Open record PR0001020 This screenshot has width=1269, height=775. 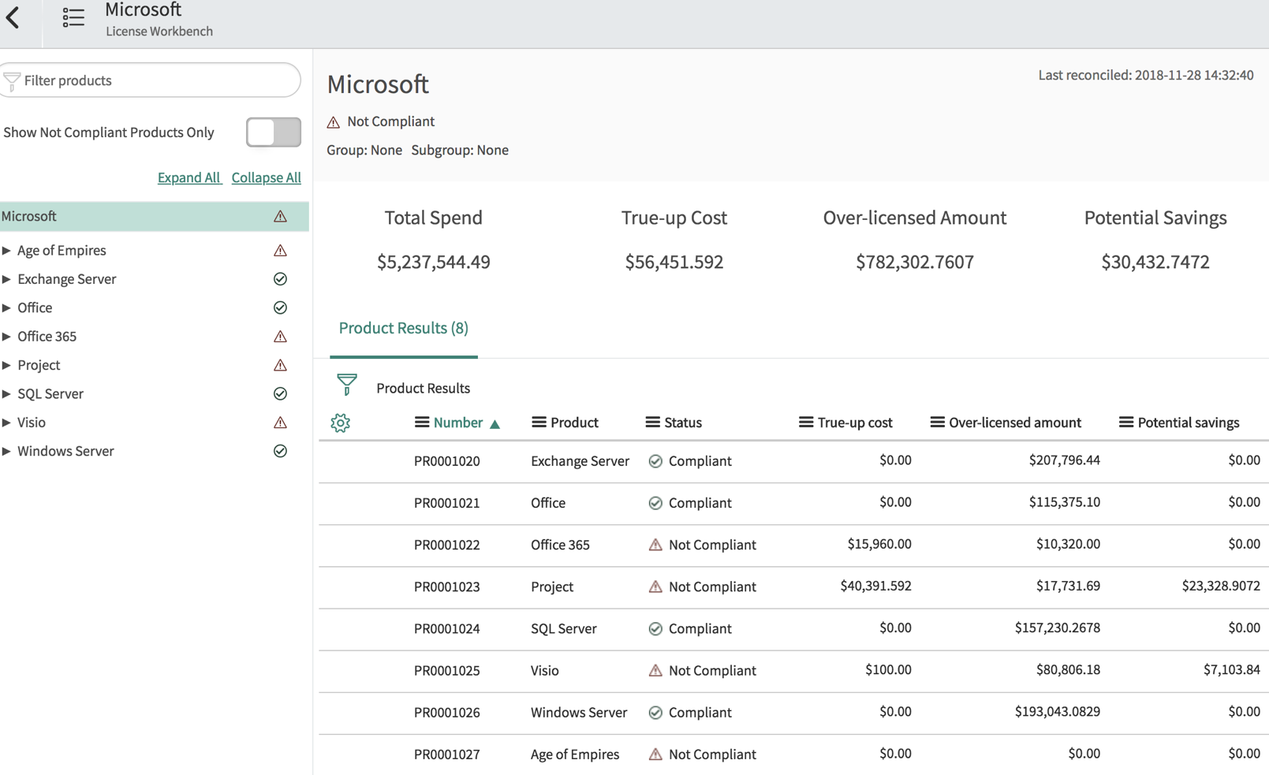pyautogui.click(x=447, y=461)
